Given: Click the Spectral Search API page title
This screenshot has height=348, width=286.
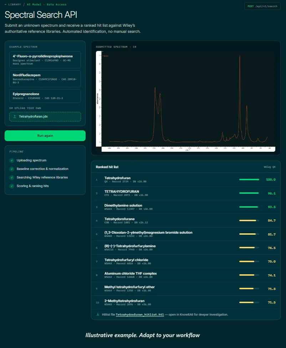Looking at the screenshot, I should pos(41,15).
